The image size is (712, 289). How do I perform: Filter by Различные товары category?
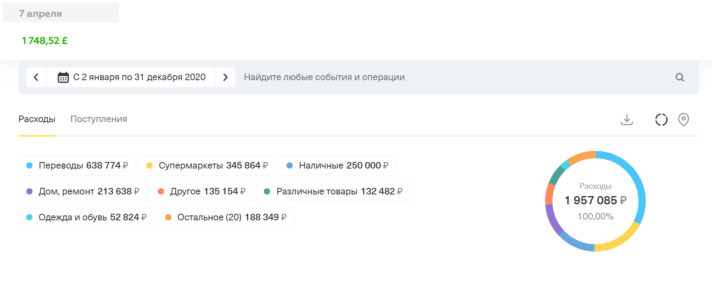(333, 192)
